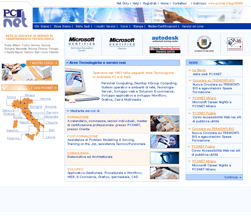Open the Le News link

click(199, 70)
